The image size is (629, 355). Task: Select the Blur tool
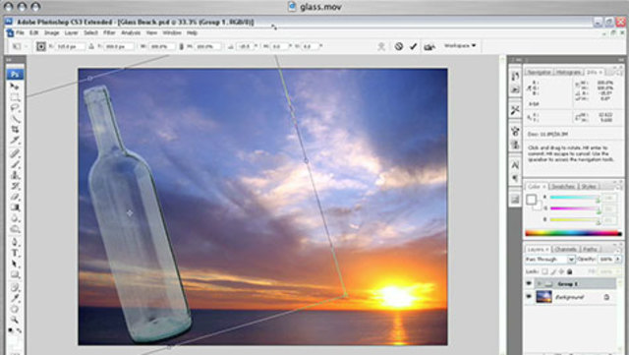(x=15, y=218)
